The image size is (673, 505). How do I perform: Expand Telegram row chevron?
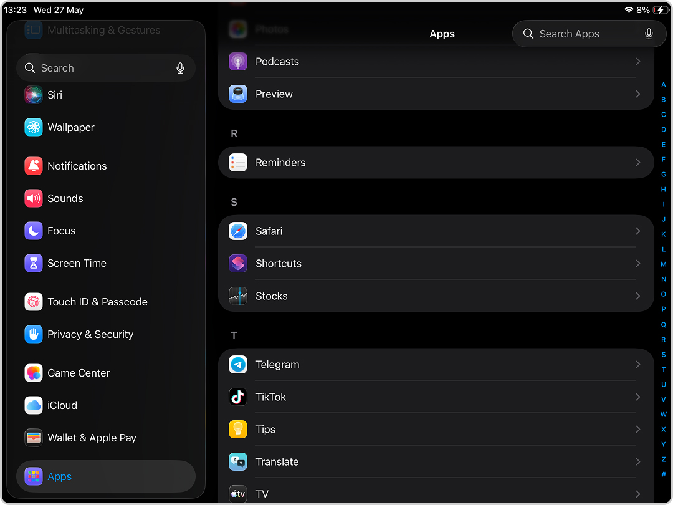tap(638, 365)
